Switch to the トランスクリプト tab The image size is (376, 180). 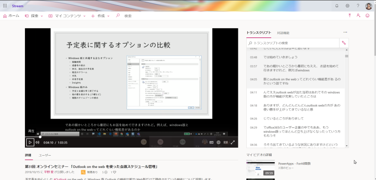click(x=258, y=33)
